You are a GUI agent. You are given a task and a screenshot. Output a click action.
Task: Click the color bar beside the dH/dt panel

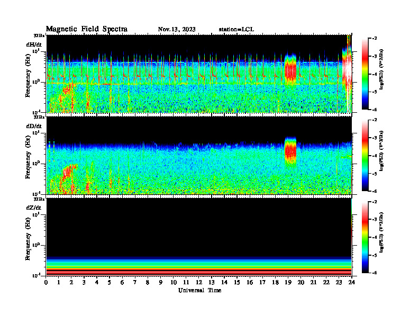[x=365, y=74]
